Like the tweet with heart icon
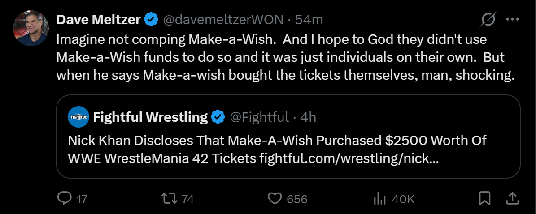Image resolution: width=536 pixels, height=214 pixels. click(275, 199)
